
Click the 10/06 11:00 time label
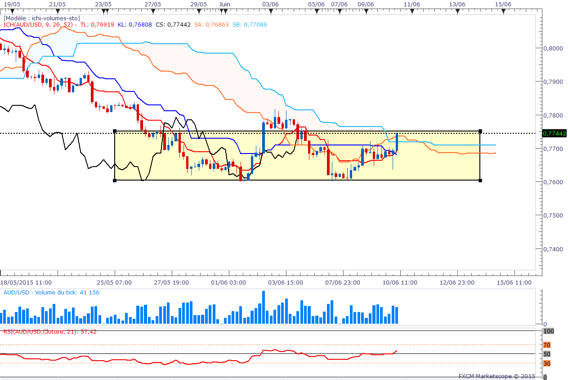tap(400, 283)
